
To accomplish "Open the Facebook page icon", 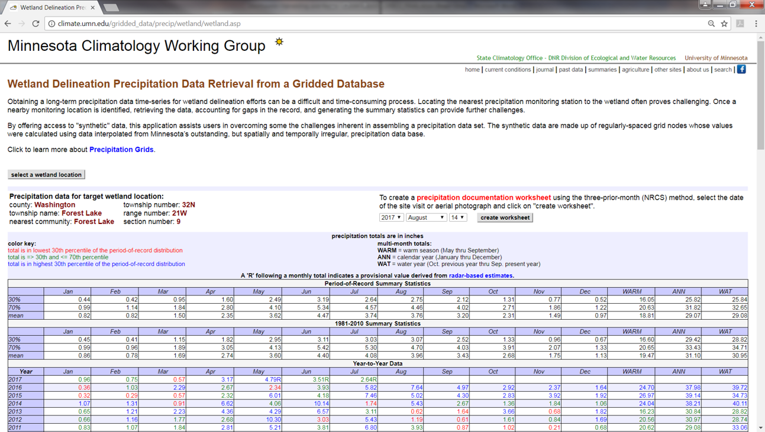I will coord(741,69).
